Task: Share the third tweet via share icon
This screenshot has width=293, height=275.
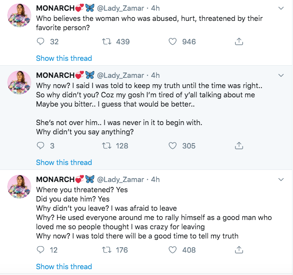Action: (x=239, y=250)
